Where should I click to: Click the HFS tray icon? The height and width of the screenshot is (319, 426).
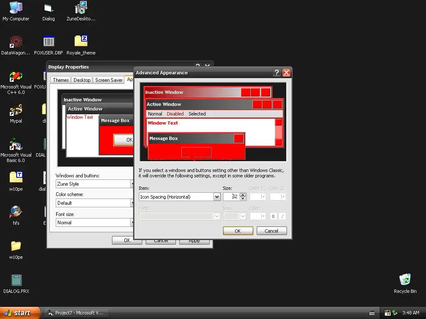pos(388,313)
